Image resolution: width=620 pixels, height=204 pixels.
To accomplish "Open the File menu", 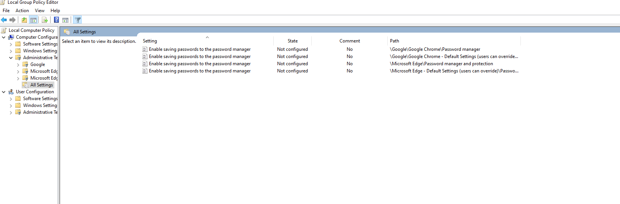I will pyautogui.click(x=6, y=11).
